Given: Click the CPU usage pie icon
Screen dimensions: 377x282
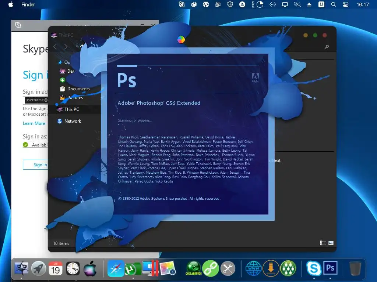Looking at the screenshot, I should click(260, 4).
